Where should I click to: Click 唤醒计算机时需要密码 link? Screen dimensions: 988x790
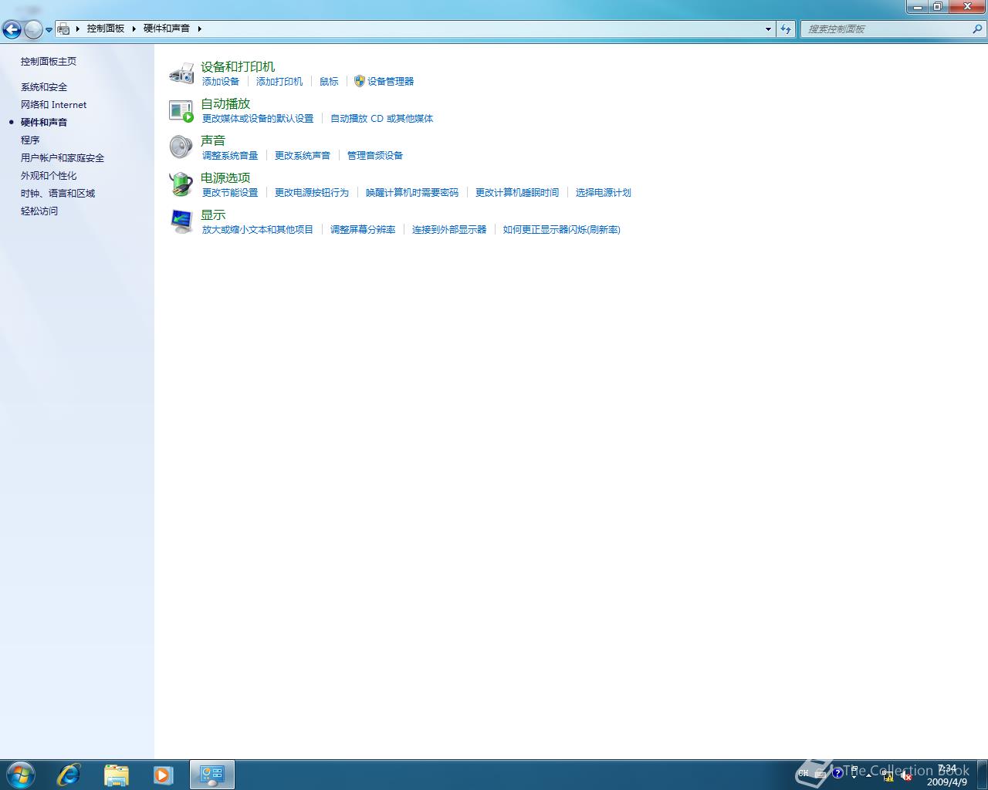pyautogui.click(x=412, y=193)
